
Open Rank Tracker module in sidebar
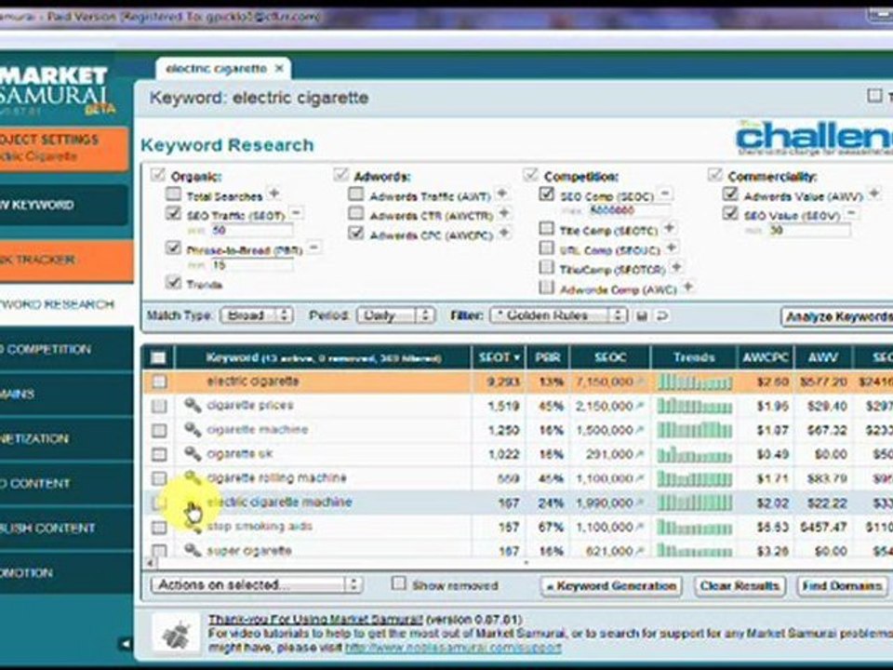point(66,260)
